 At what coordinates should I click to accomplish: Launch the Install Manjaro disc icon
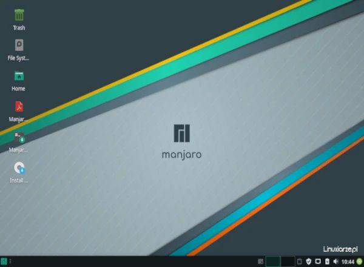(x=19, y=167)
